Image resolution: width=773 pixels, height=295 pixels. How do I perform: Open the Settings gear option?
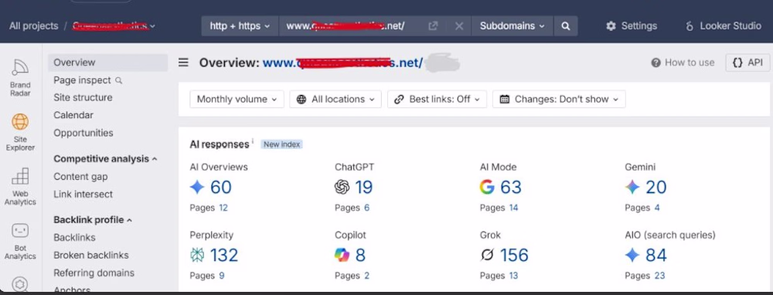(x=631, y=26)
